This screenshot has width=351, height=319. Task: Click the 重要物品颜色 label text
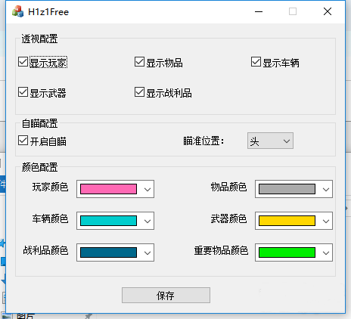coord(221,251)
